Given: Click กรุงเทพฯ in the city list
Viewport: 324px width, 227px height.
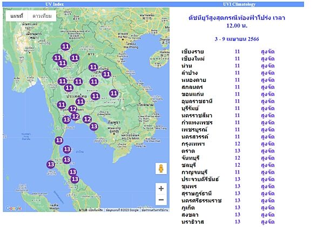Looking at the screenshot, I should point(194,144).
